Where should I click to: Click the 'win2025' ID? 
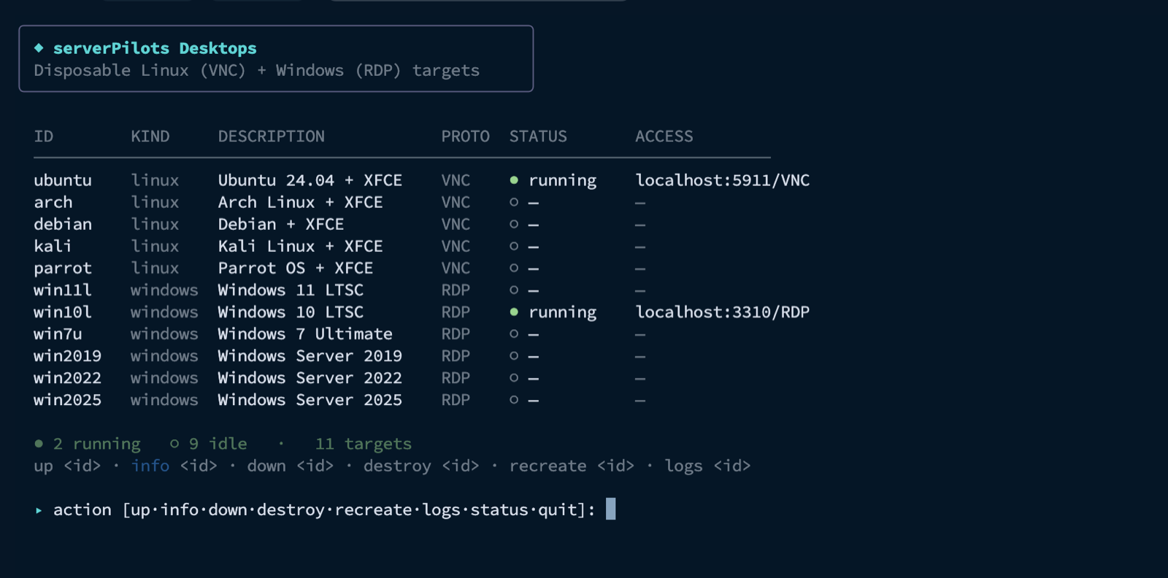[x=67, y=400]
